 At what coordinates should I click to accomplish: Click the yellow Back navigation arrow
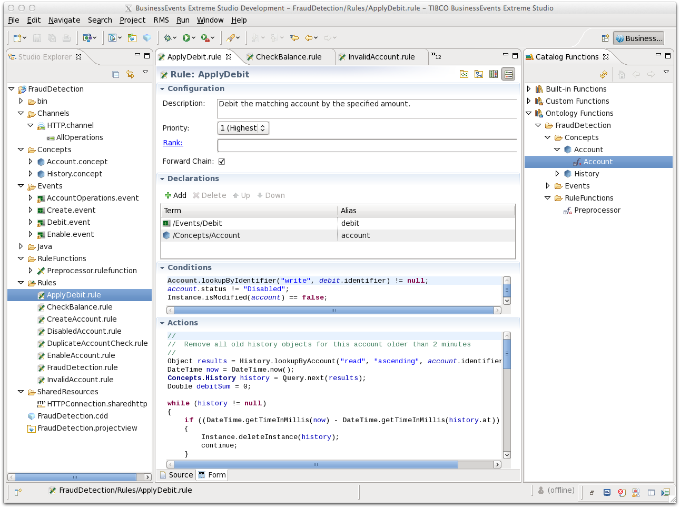click(309, 38)
